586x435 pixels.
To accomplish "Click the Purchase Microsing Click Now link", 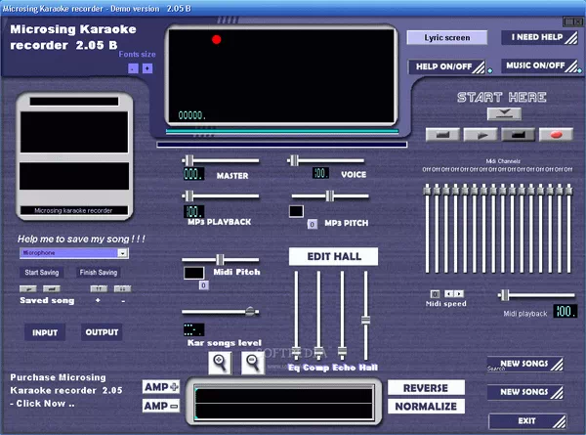I will pyautogui.click(x=66, y=390).
